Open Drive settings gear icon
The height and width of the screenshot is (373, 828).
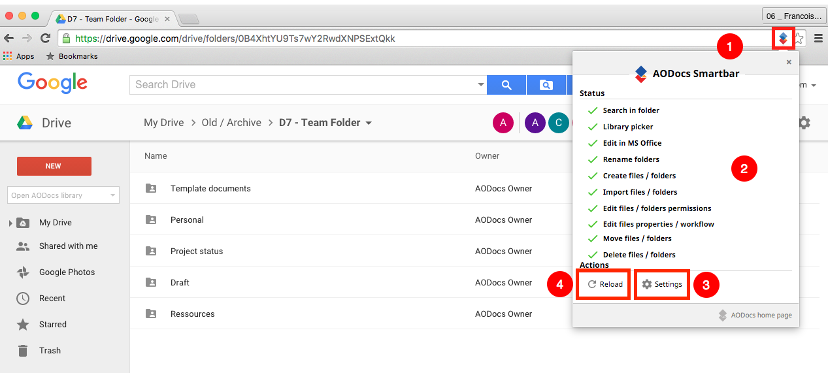coord(804,123)
